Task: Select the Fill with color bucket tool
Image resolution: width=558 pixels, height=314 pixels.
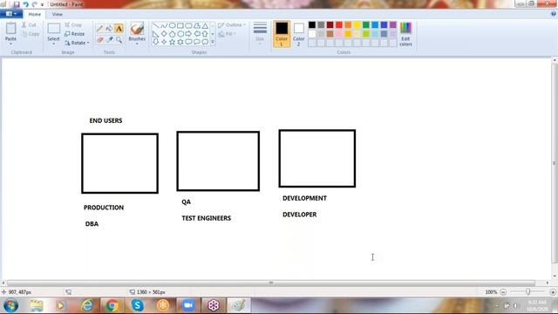Action: 109,29
